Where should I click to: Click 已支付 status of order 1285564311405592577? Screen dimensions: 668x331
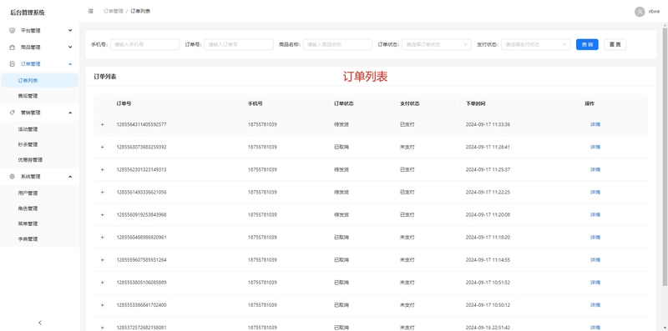(407, 125)
